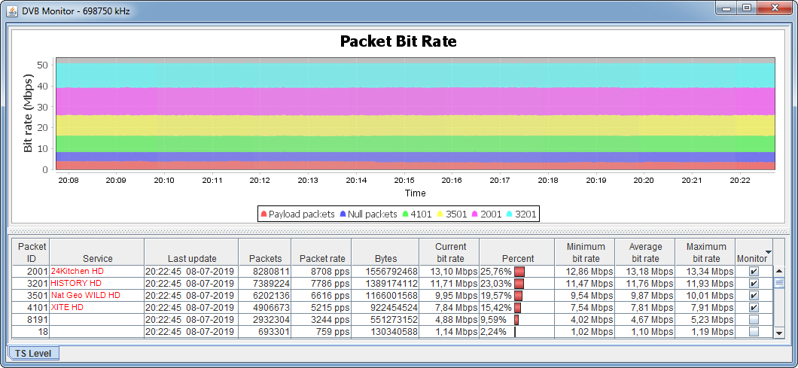Click the percent bar for packet 2001
798x368 pixels.
pyautogui.click(x=519, y=271)
